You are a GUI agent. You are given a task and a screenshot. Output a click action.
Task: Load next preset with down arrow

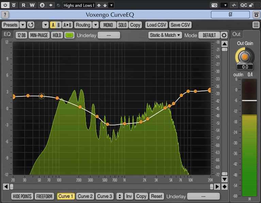click(x=105, y=5)
